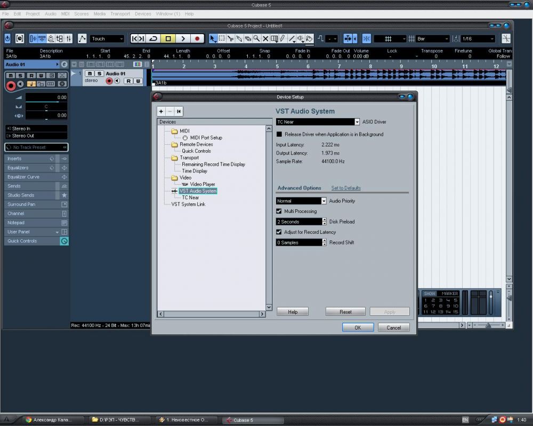
Task: Add a device with the plus button
Action: (x=161, y=111)
